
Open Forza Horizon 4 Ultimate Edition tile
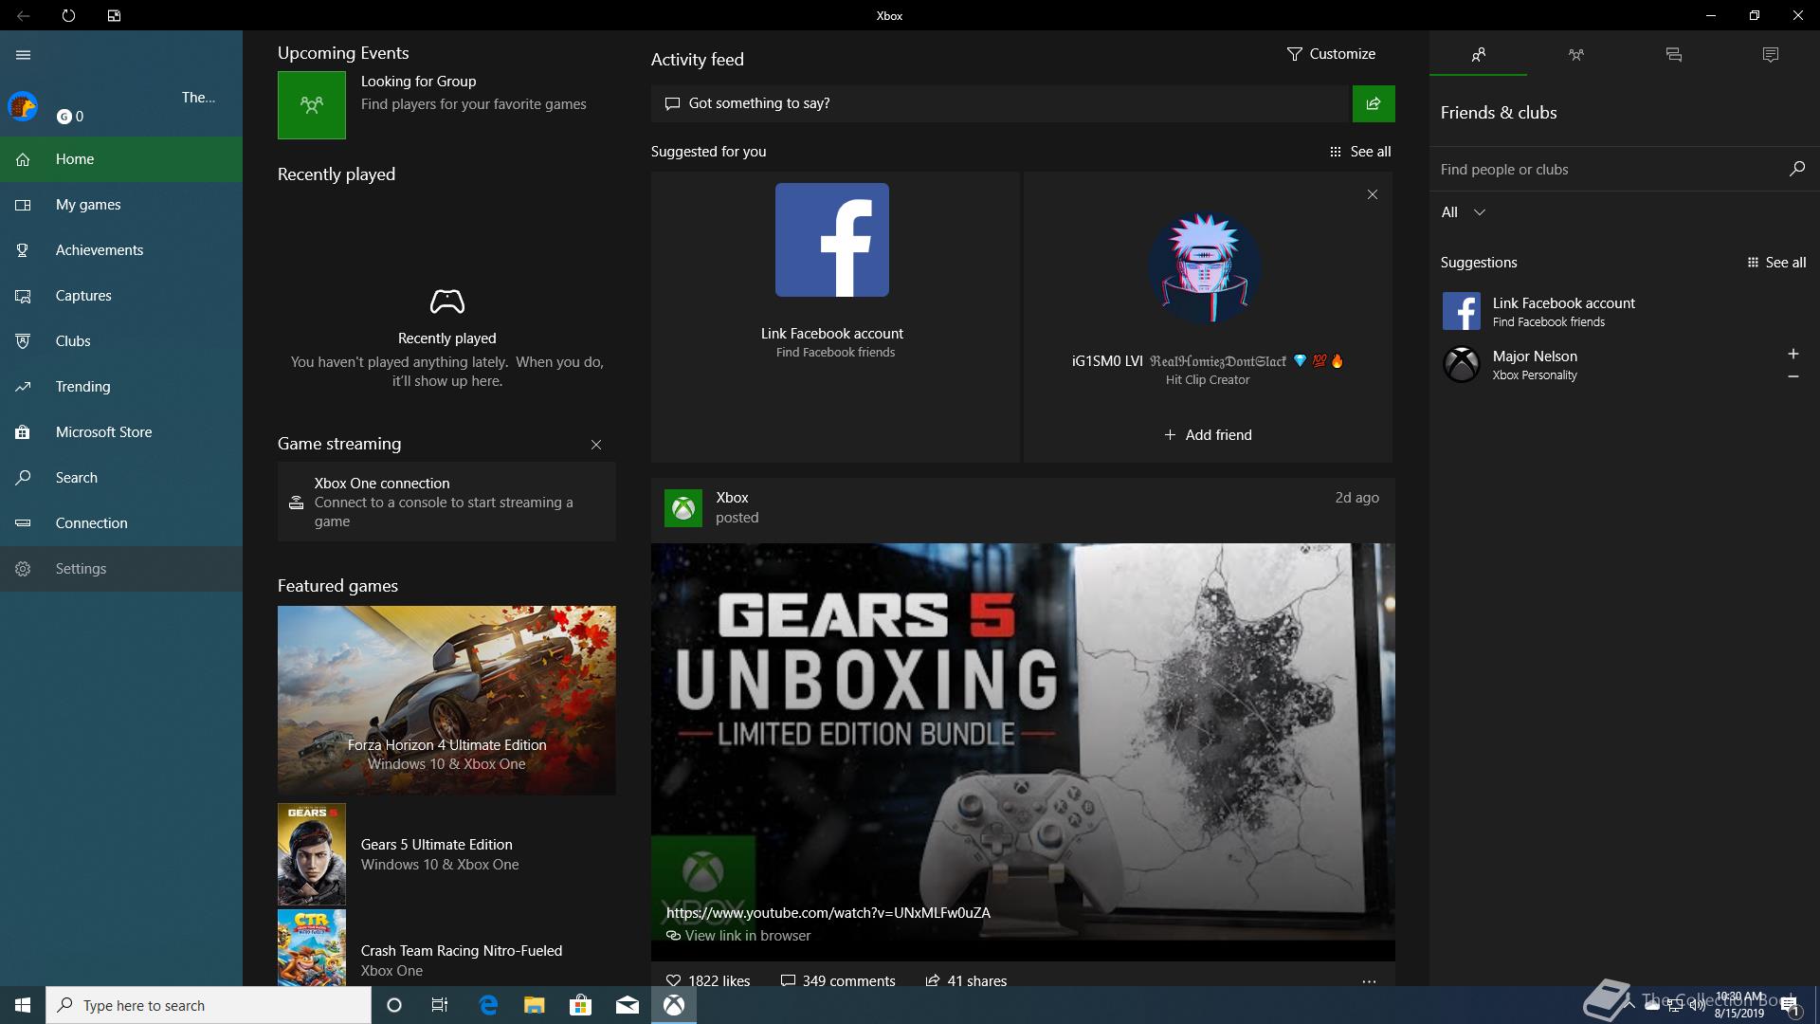[446, 700]
